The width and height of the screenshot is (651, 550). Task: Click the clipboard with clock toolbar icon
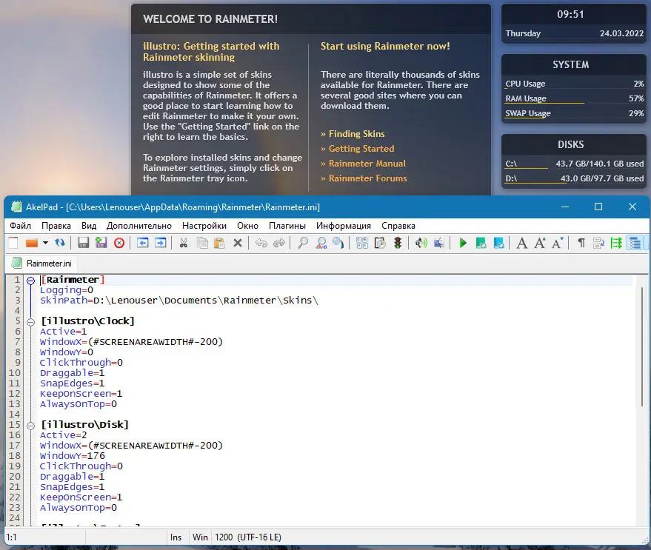pyautogui.click(x=380, y=243)
